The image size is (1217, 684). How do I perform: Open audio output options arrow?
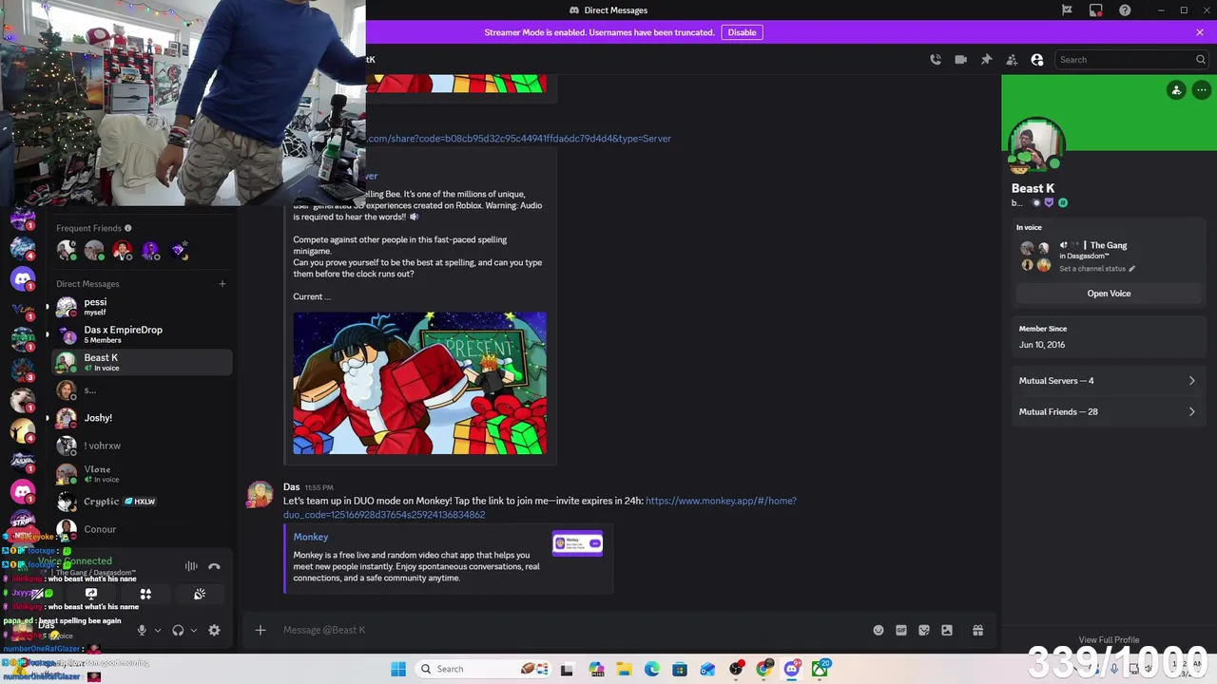tap(194, 630)
